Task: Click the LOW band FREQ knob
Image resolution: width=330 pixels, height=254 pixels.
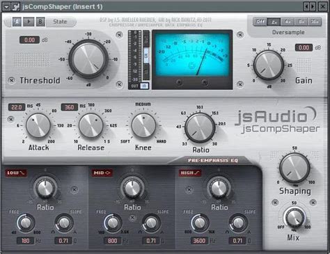Action: pyautogui.click(x=26, y=223)
